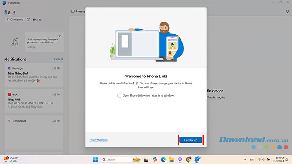Click the Techcombank app icon in notifications

9,121
